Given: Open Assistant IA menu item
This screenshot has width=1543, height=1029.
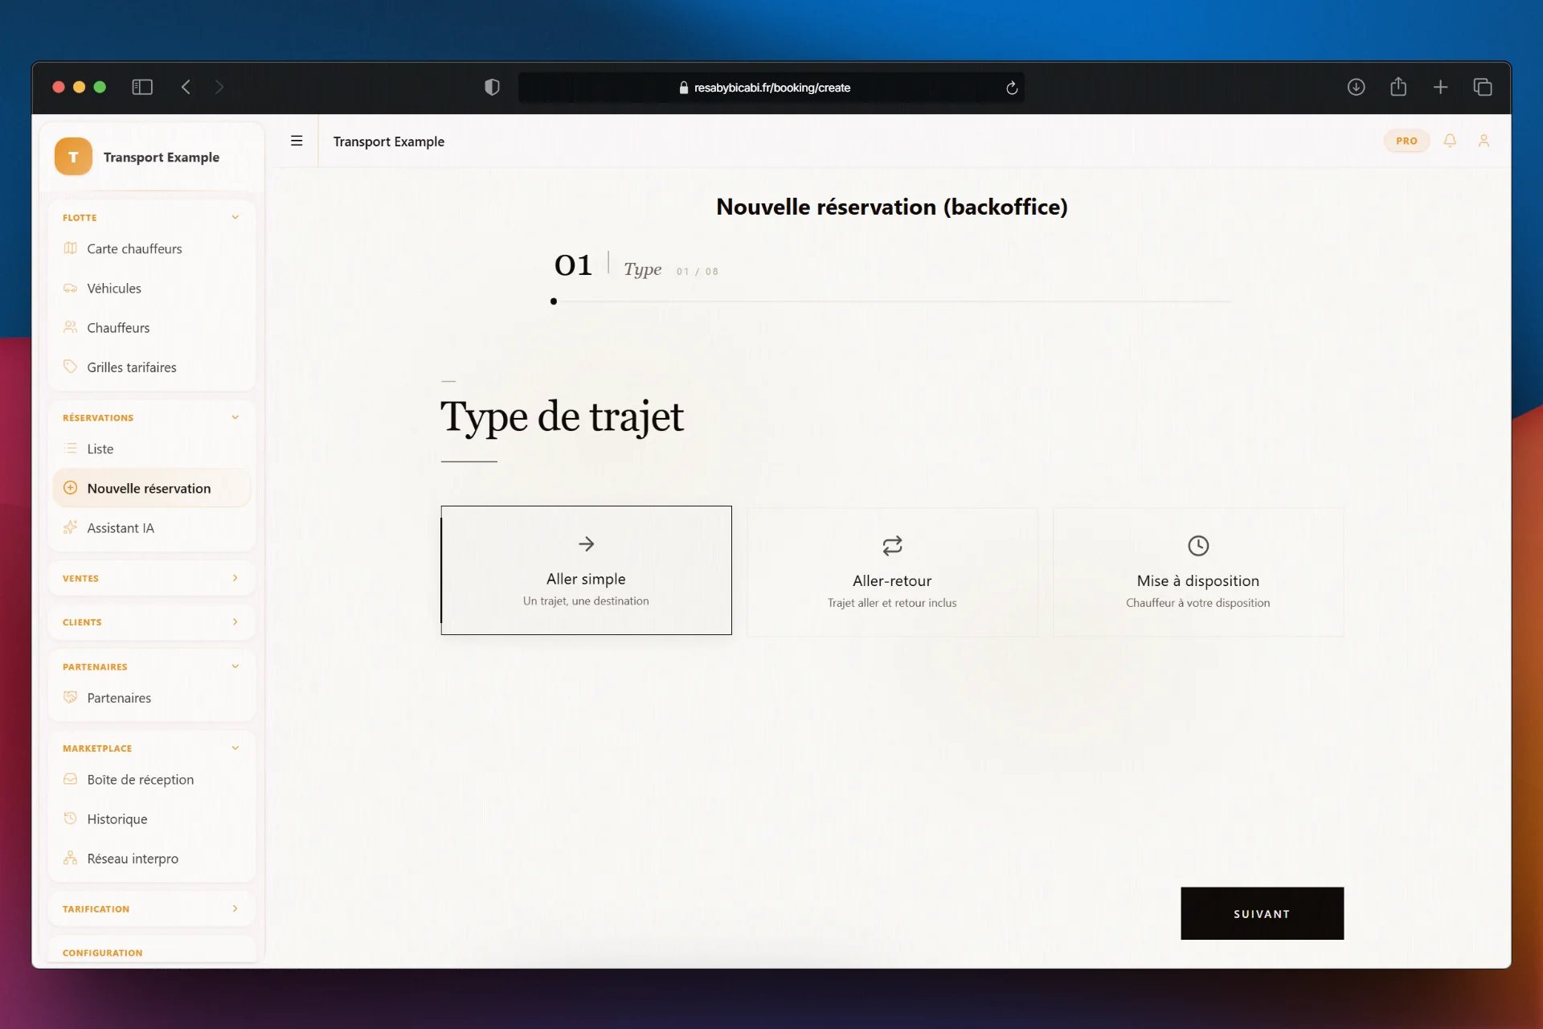Looking at the screenshot, I should (x=152, y=527).
